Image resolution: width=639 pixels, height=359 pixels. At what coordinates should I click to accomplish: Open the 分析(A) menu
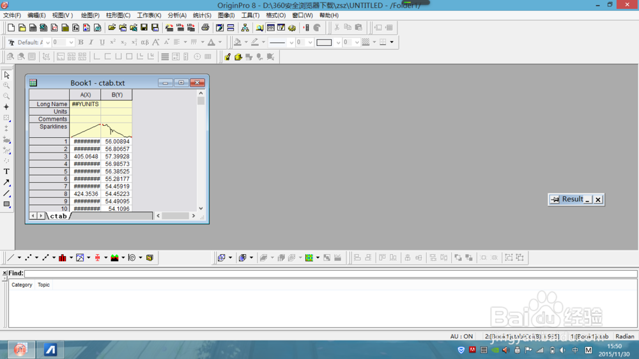tap(177, 15)
